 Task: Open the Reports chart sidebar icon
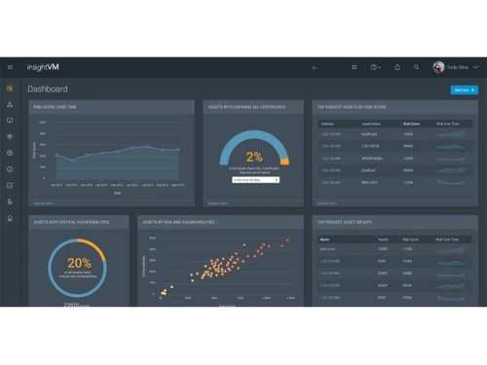click(x=10, y=185)
